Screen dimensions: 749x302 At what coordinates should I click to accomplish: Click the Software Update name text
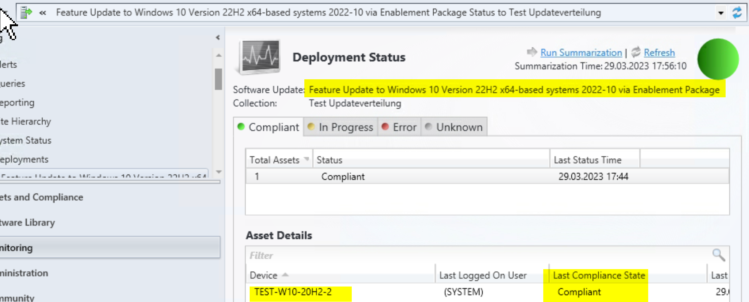pos(514,90)
